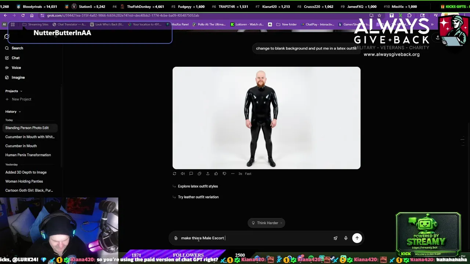Screen dimensions: 470x264
Task: Open the 'Streaming Sites' bookmark folder
Action: point(35,25)
